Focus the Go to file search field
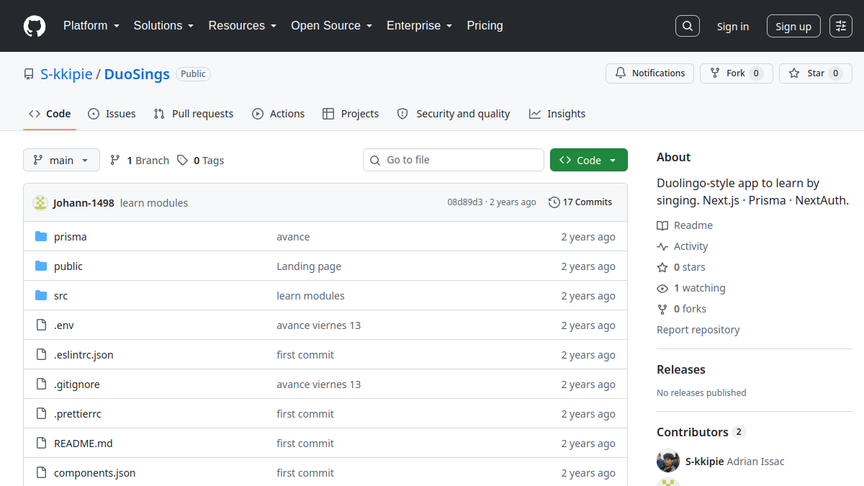Viewport: 864px width, 486px height. click(x=454, y=160)
